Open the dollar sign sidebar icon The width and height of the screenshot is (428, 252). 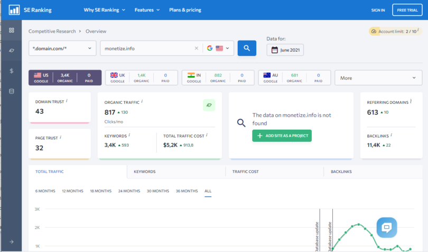pyautogui.click(x=12, y=71)
